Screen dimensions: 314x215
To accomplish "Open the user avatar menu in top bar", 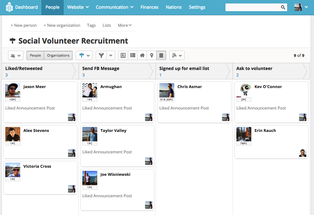I will (x=301, y=7).
